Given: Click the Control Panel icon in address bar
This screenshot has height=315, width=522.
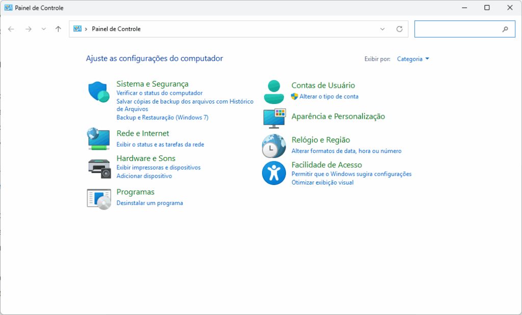Looking at the screenshot, I should 77,29.
